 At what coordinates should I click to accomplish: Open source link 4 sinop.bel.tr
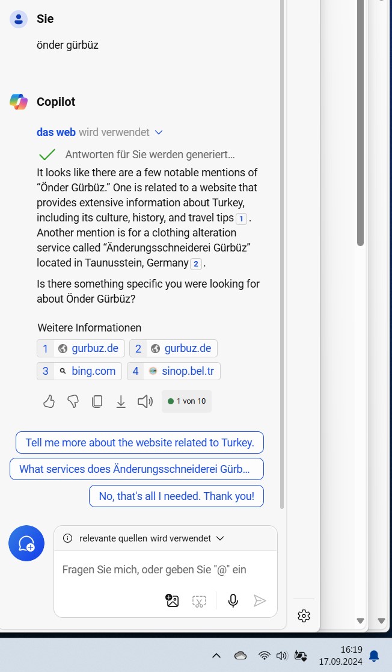174,371
